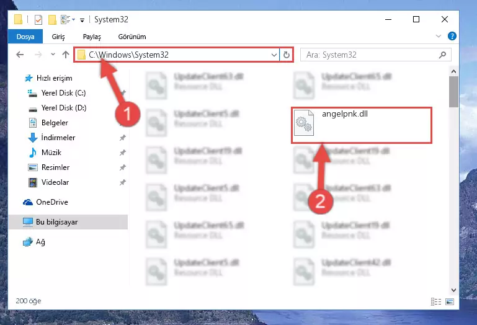The width and height of the screenshot is (477, 325).
Task: Expand the address bar history dropdown
Action: coord(274,55)
